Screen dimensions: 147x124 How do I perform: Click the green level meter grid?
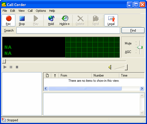(x=92, y=47)
